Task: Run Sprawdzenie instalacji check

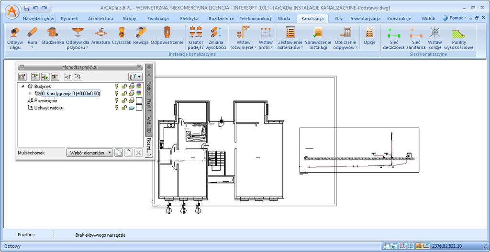Action: (x=318, y=38)
